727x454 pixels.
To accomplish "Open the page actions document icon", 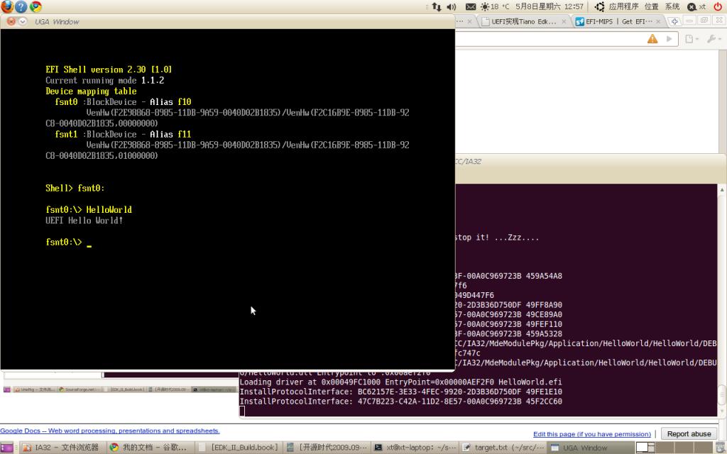I will (x=689, y=38).
